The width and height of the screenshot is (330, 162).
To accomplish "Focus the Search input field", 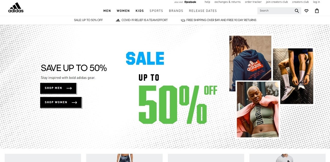I will pos(276,11).
